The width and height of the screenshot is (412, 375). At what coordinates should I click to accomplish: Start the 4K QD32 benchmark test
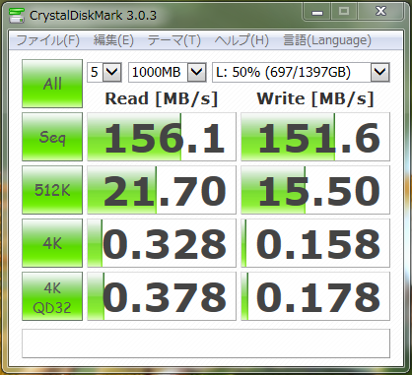[52, 296]
